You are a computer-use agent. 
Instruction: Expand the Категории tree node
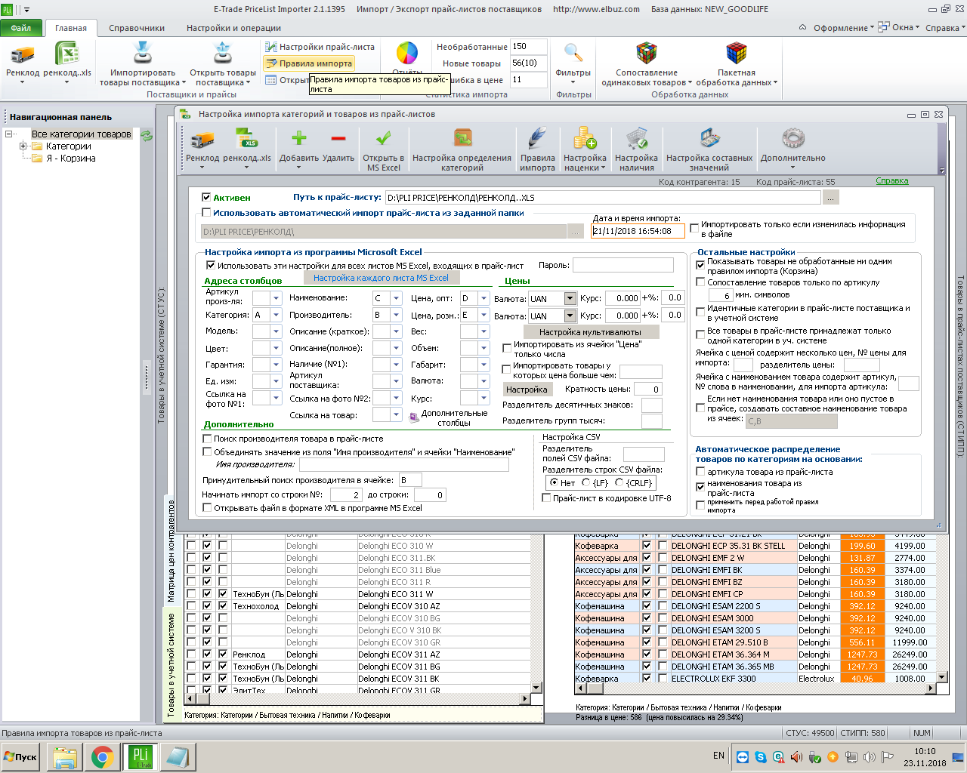(23, 146)
